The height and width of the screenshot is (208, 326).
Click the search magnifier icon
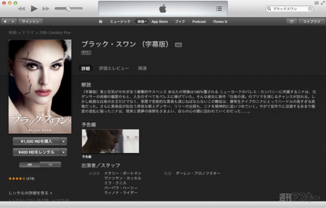(x=269, y=9)
